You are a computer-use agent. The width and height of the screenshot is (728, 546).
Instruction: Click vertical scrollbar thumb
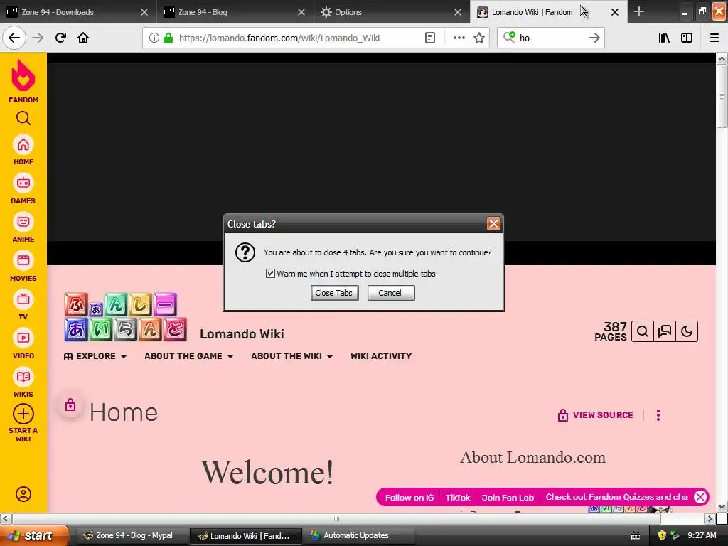[722, 96]
